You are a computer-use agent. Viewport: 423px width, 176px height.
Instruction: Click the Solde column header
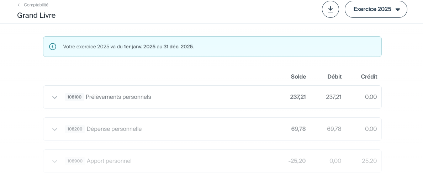point(298,76)
